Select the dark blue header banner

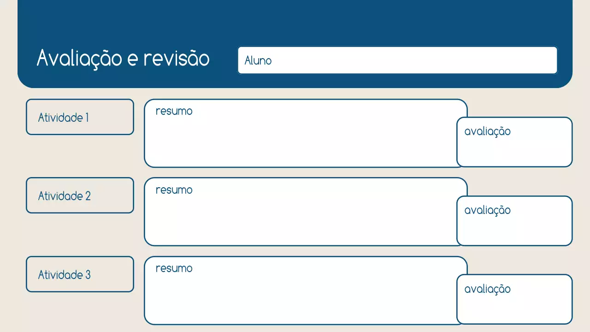click(x=295, y=21)
